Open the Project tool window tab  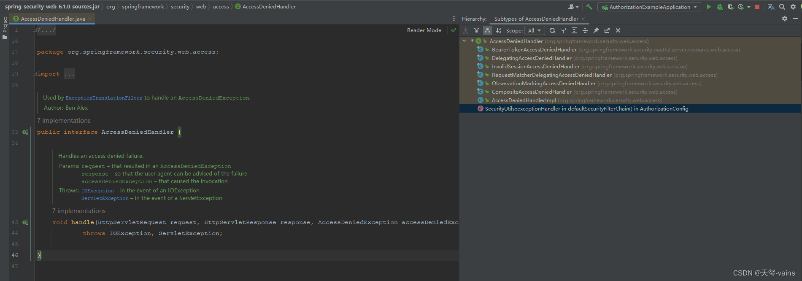(5, 28)
